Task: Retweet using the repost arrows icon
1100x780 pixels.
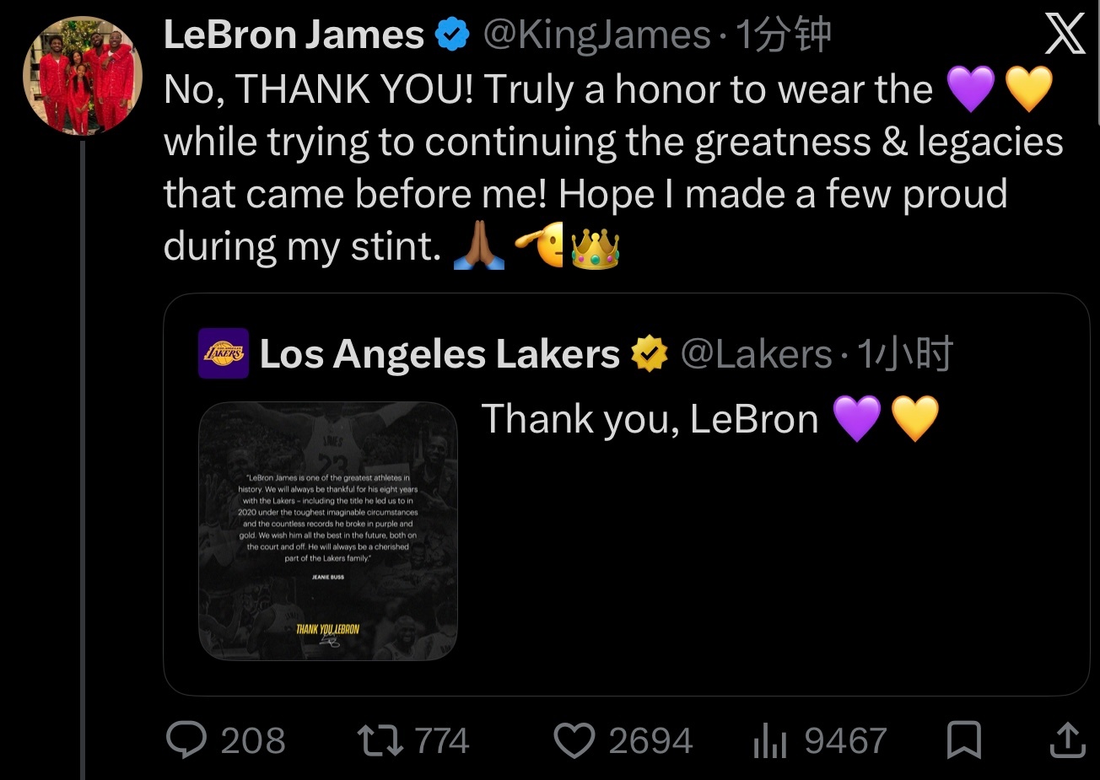Action: click(x=380, y=741)
